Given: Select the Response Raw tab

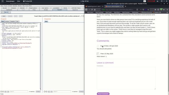Looking at the screenshot, I should pos(46,21).
